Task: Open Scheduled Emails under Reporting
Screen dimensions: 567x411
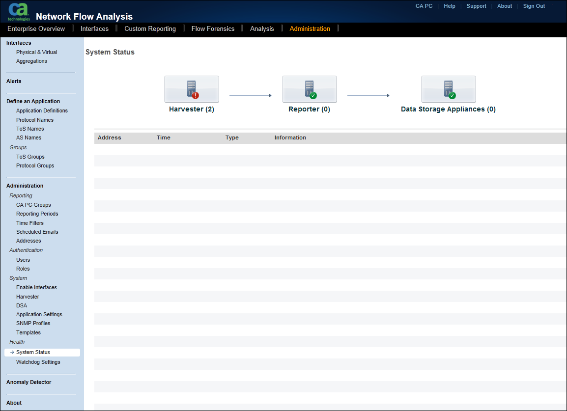Action: [x=37, y=232]
